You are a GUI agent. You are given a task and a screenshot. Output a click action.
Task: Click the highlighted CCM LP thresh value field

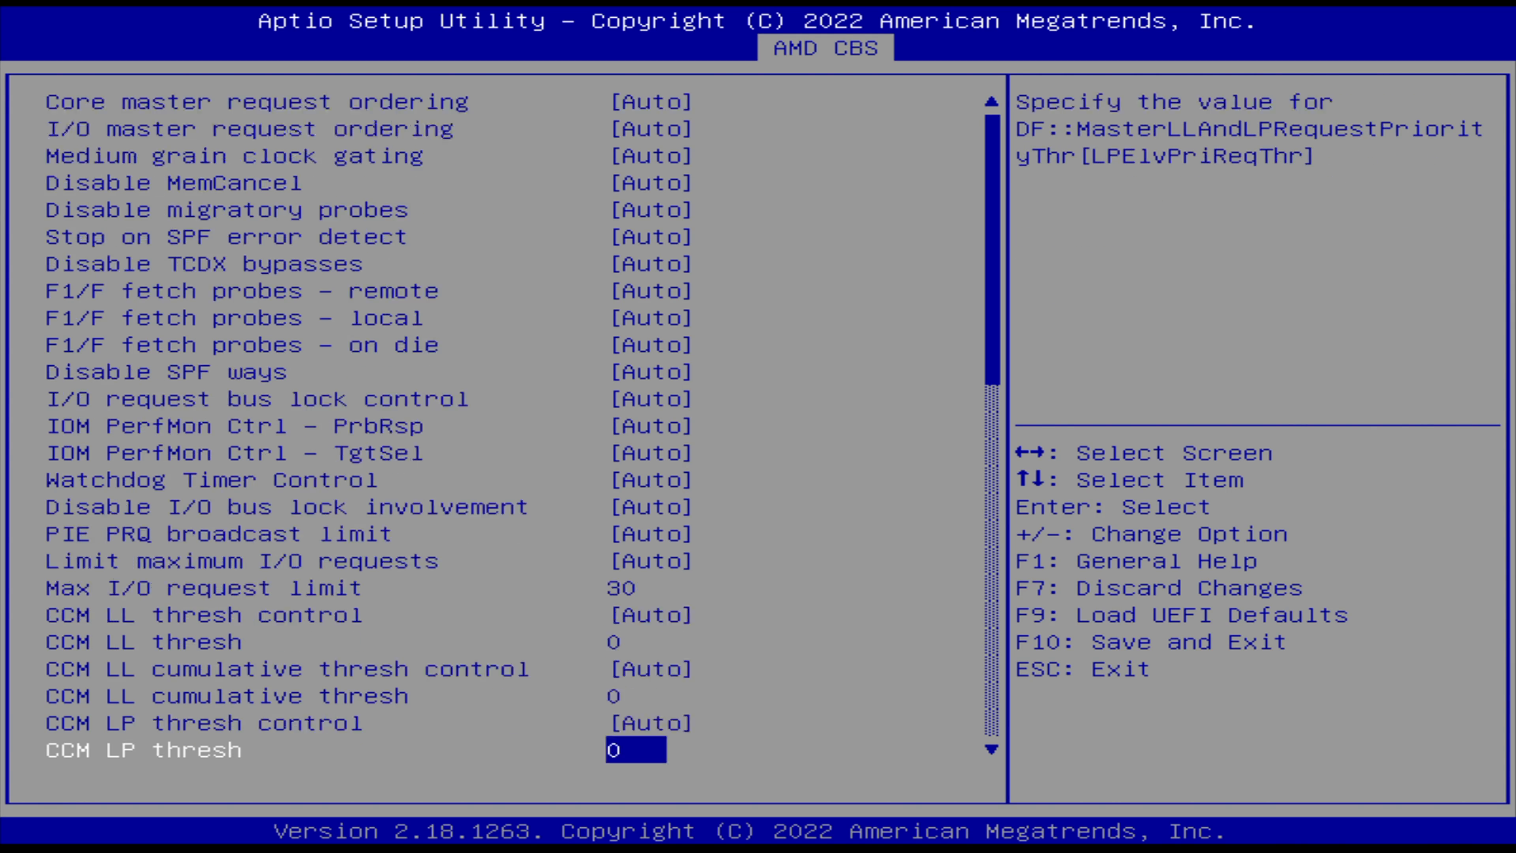click(x=636, y=751)
